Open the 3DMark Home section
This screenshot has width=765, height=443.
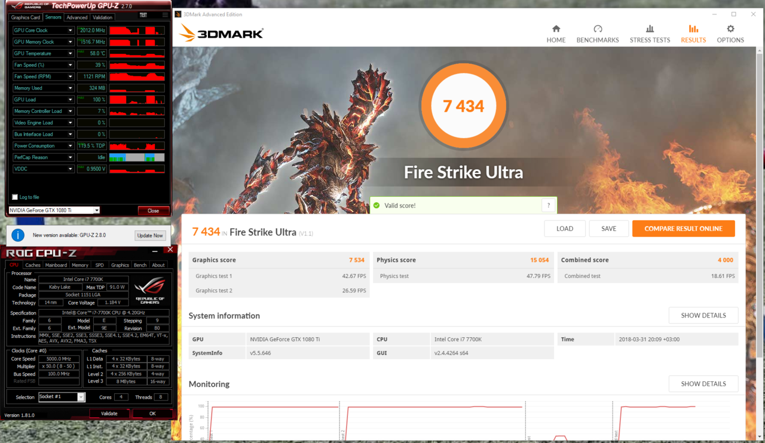point(556,34)
